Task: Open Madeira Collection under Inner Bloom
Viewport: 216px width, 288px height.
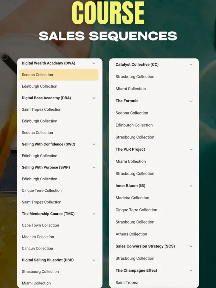Action: coord(132,198)
